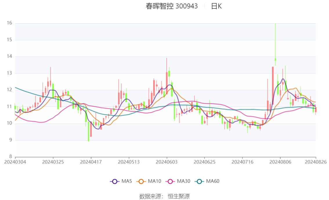
Task: Toggle the MA30 legend series
Action: (x=178, y=181)
